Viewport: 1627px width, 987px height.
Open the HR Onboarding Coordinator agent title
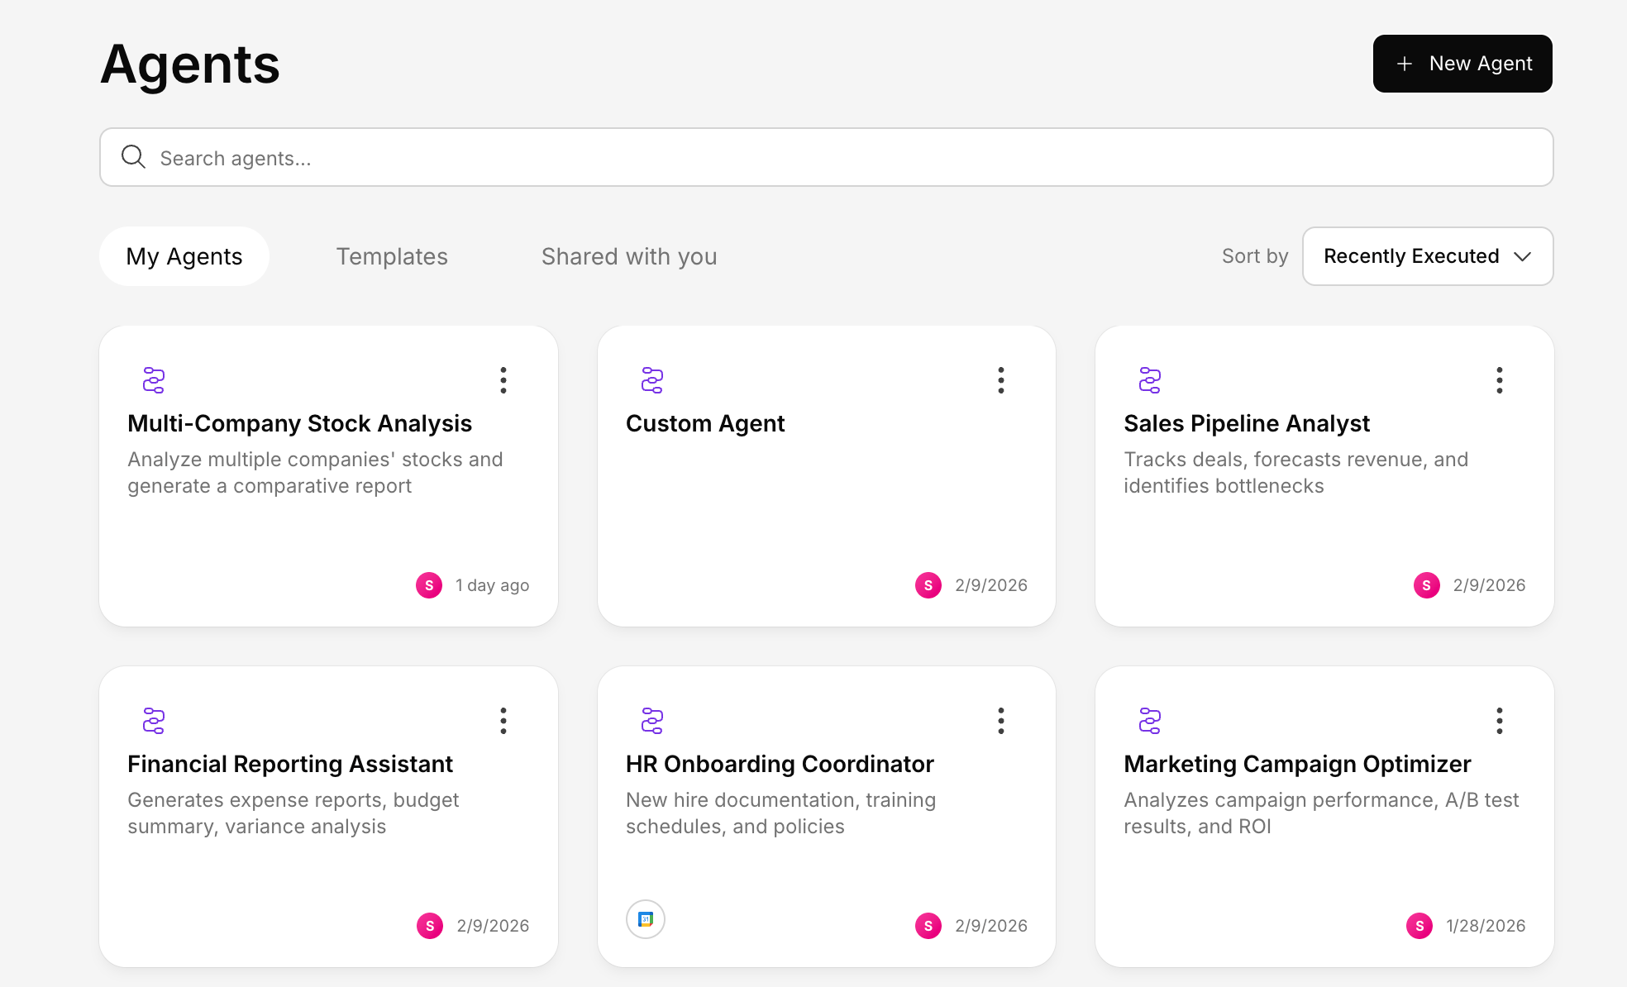[780, 764]
